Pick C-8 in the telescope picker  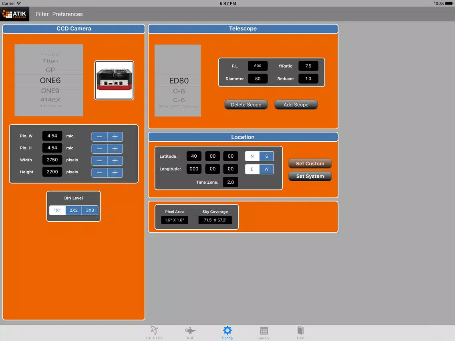coord(179,91)
